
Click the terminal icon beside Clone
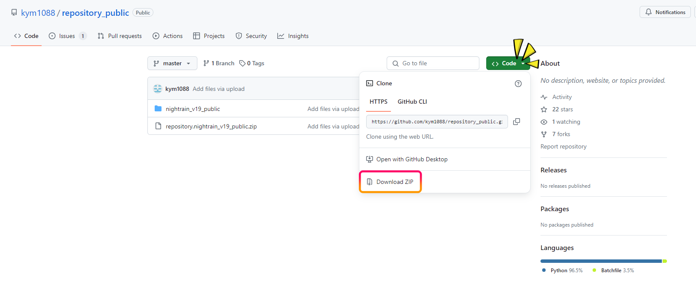(x=370, y=83)
